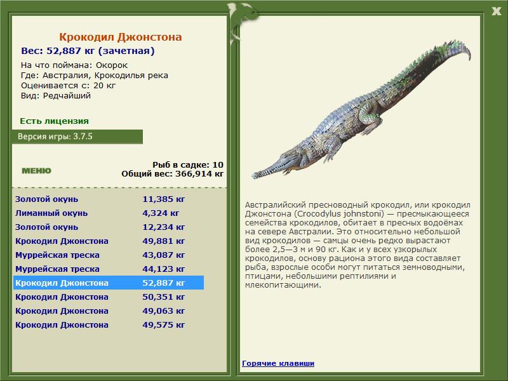Click the Есть лицензия label

click(54, 121)
